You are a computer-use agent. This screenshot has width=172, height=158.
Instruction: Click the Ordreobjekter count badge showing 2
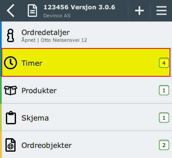pos(164,145)
